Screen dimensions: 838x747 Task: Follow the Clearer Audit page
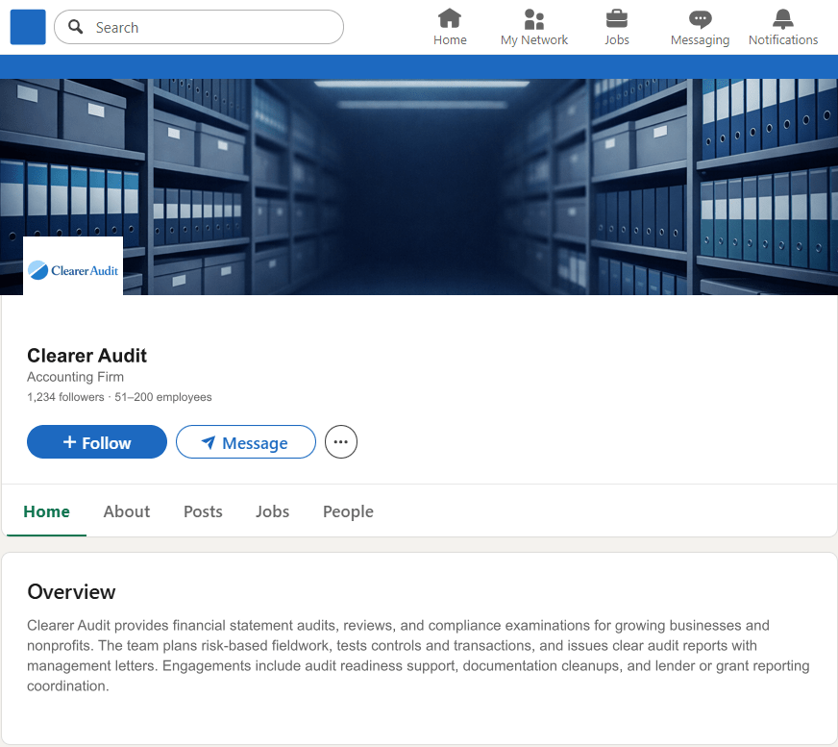pyautogui.click(x=97, y=441)
